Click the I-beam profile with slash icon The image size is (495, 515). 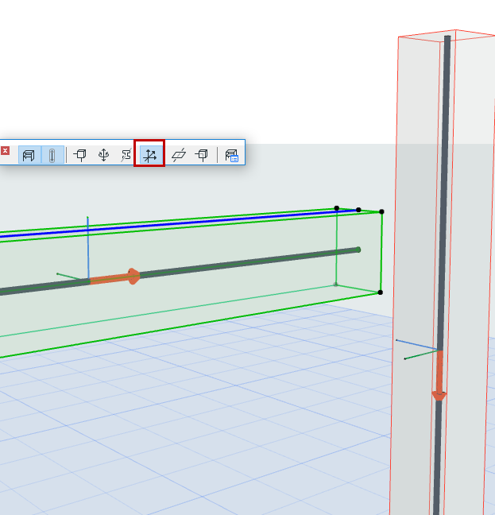pyautogui.click(x=126, y=155)
